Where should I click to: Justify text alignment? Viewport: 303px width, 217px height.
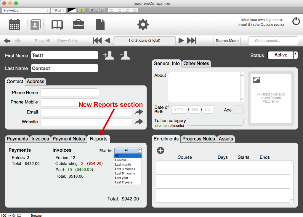(134, 10)
